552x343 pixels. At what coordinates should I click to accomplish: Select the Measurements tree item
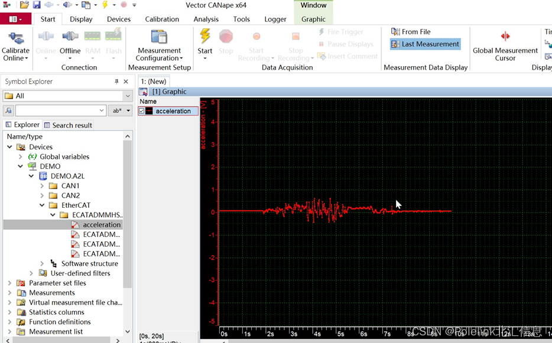tap(52, 293)
